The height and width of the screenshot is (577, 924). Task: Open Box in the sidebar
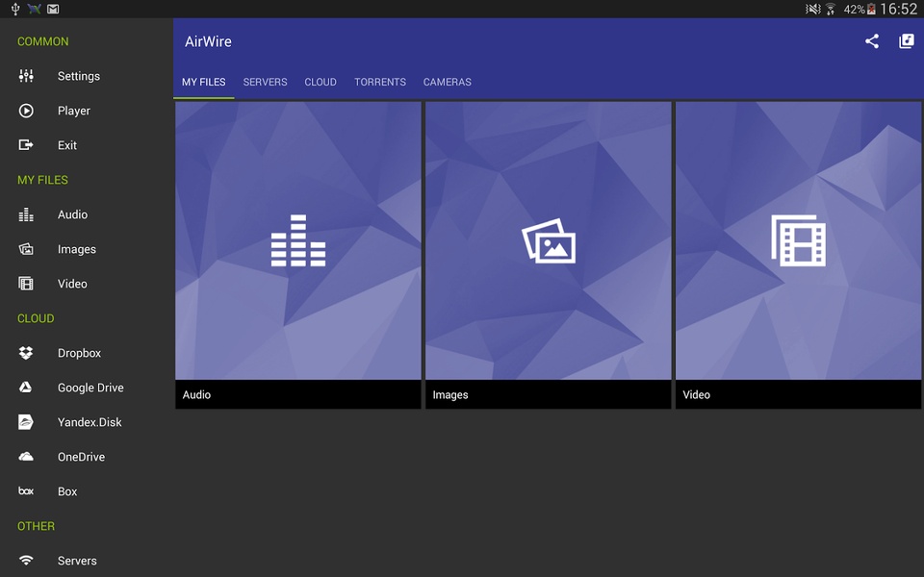pos(87,491)
